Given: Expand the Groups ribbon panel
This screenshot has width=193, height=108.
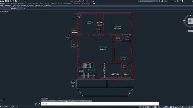Looking at the screenshot, I should point(31,6).
